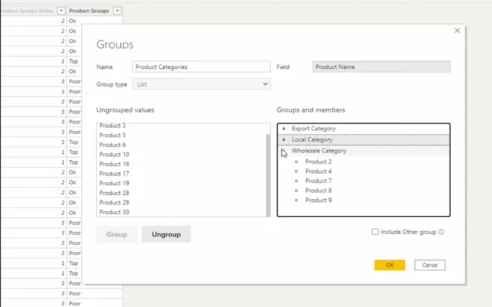Select the Wholesale Category group row
Screen dimensions: 492x307
pos(363,150)
